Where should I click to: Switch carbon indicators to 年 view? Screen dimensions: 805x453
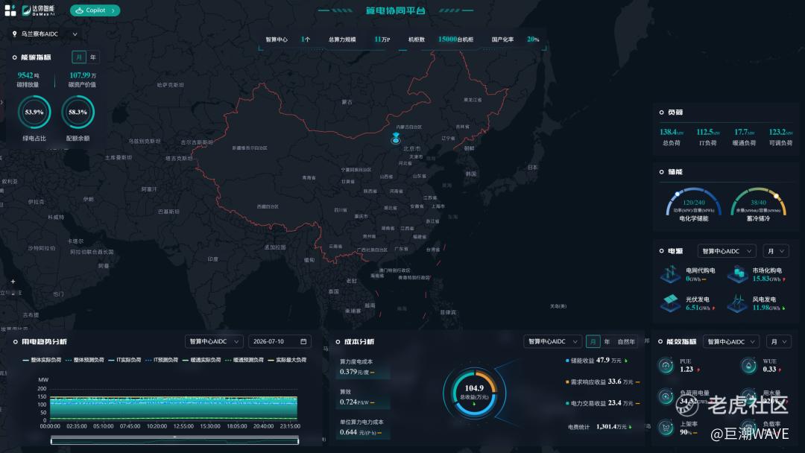(93, 57)
